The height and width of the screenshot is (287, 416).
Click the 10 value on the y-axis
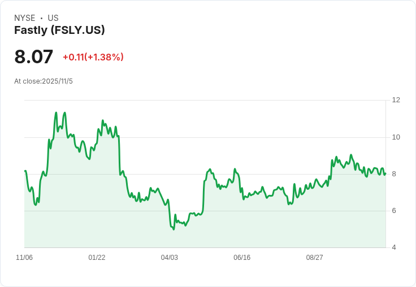tap(396, 137)
